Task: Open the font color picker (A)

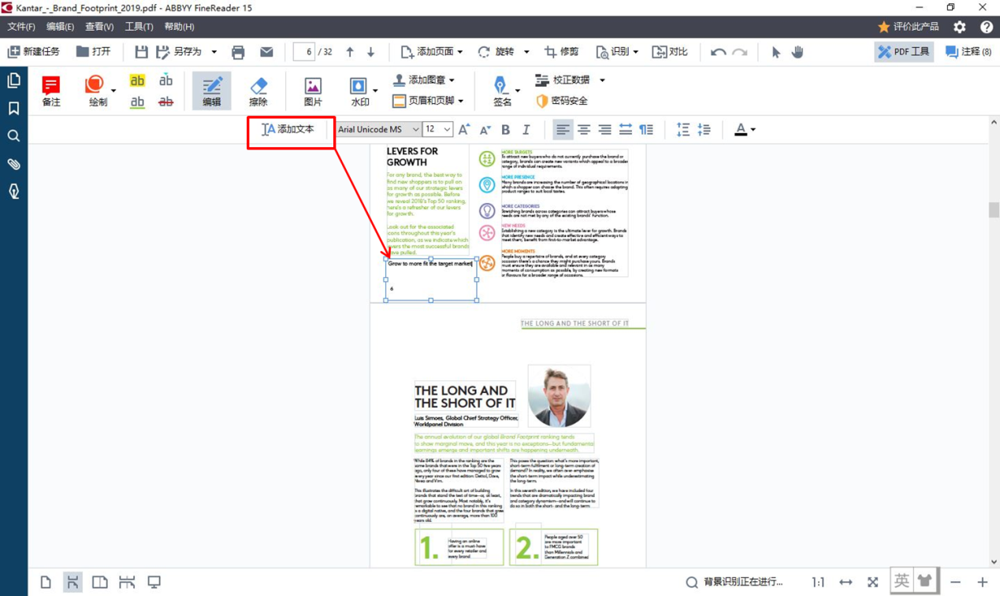Action: 745,129
